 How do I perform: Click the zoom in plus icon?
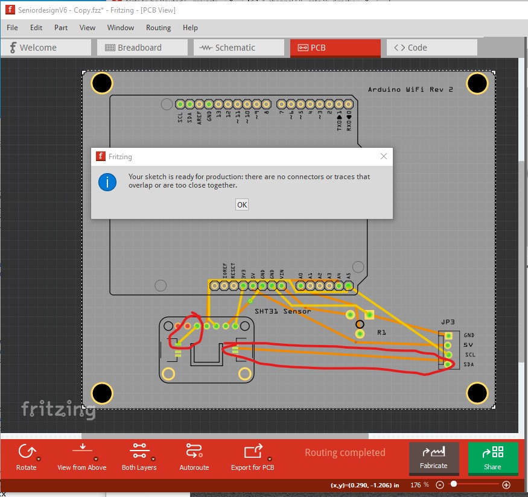[506, 485]
